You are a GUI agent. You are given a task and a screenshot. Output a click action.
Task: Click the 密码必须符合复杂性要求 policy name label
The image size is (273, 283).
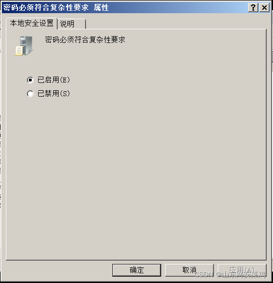pos(85,40)
